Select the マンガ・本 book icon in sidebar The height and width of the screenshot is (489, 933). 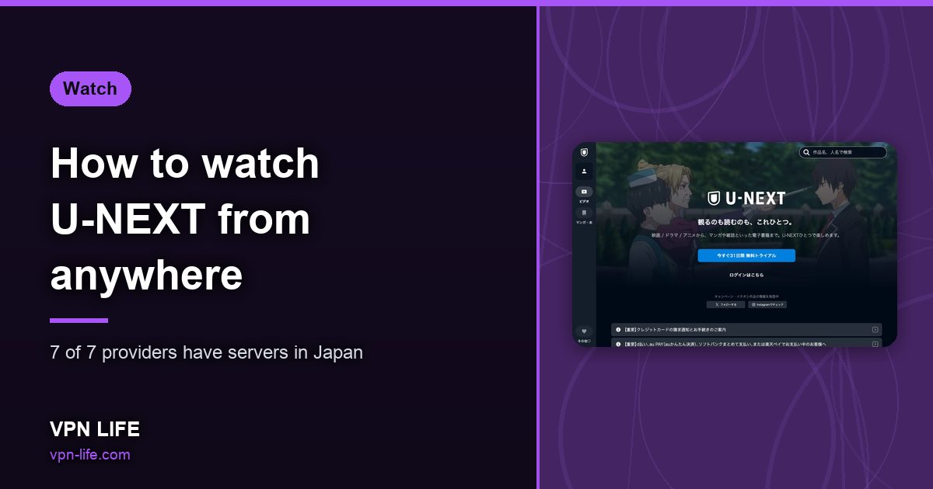[x=584, y=213]
